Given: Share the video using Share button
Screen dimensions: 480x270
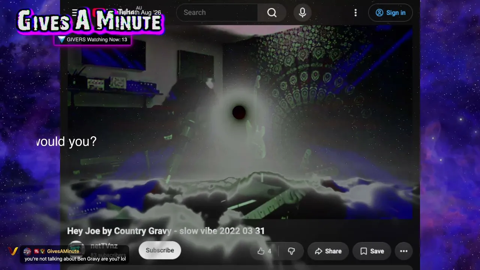Looking at the screenshot, I should point(328,251).
